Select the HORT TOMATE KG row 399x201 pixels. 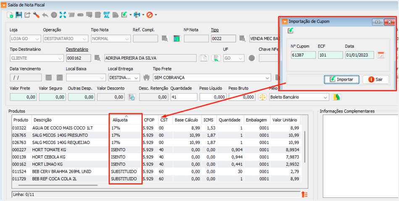click(156, 150)
